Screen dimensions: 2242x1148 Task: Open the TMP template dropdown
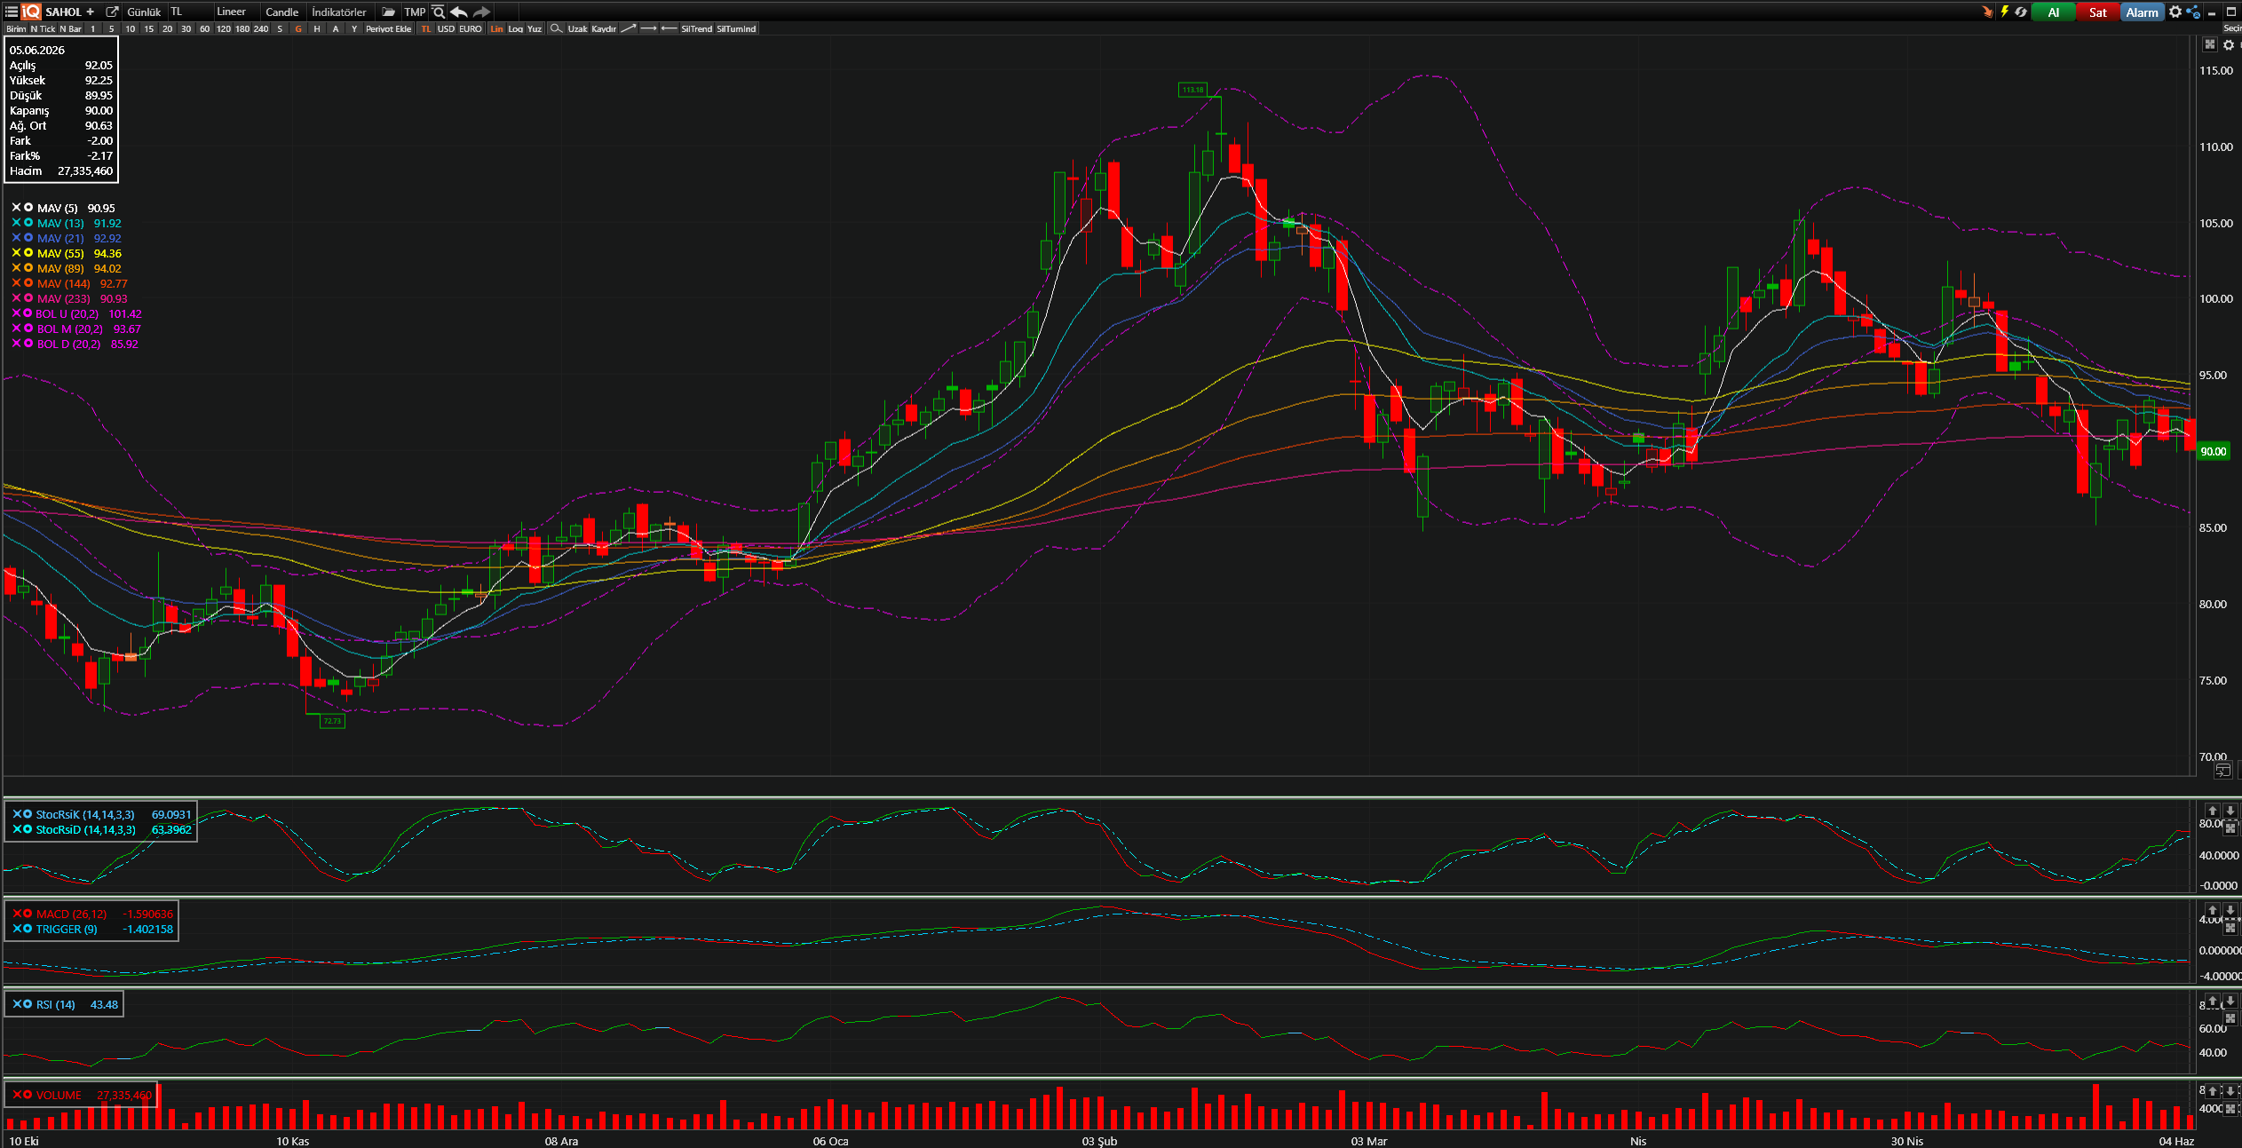[x=415, y=12]
